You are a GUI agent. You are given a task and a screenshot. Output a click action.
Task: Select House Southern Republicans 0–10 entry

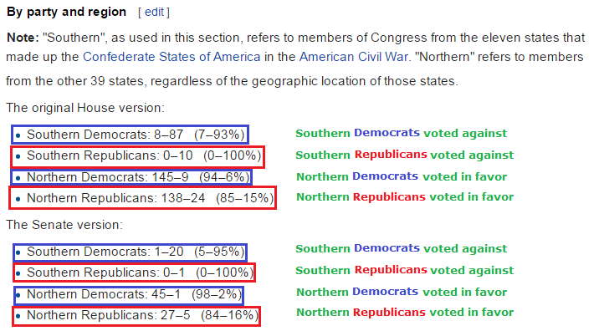(x=137, y=156)
